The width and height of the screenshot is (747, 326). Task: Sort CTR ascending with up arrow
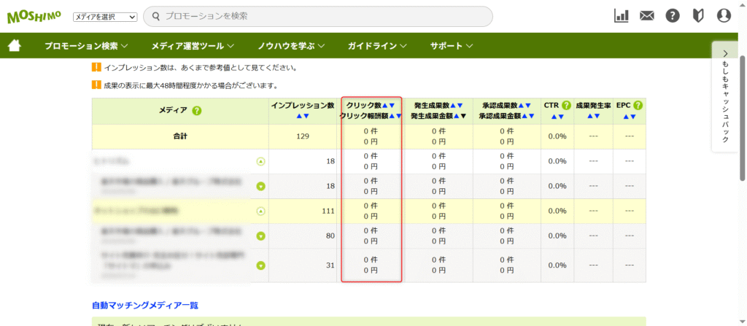coord(554,116)
